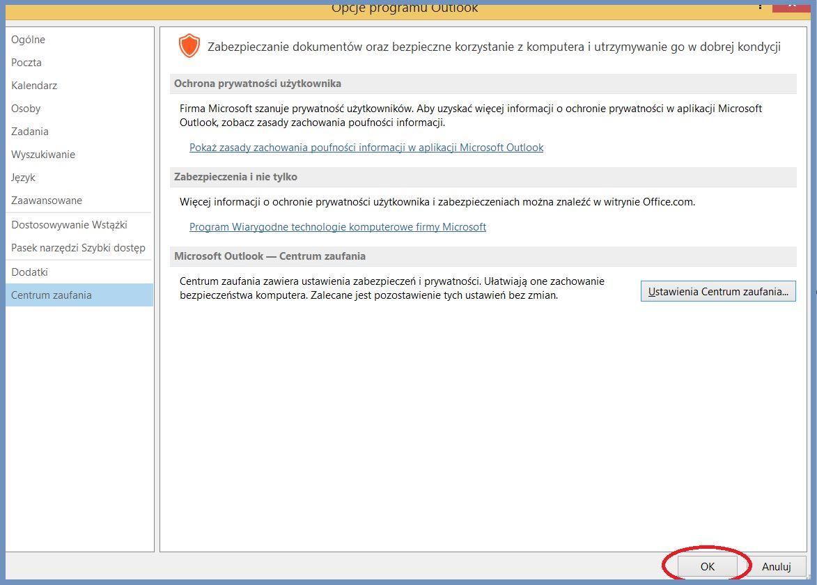
Task: Click the orange shield security icon
Action: [x=189, y=46]
